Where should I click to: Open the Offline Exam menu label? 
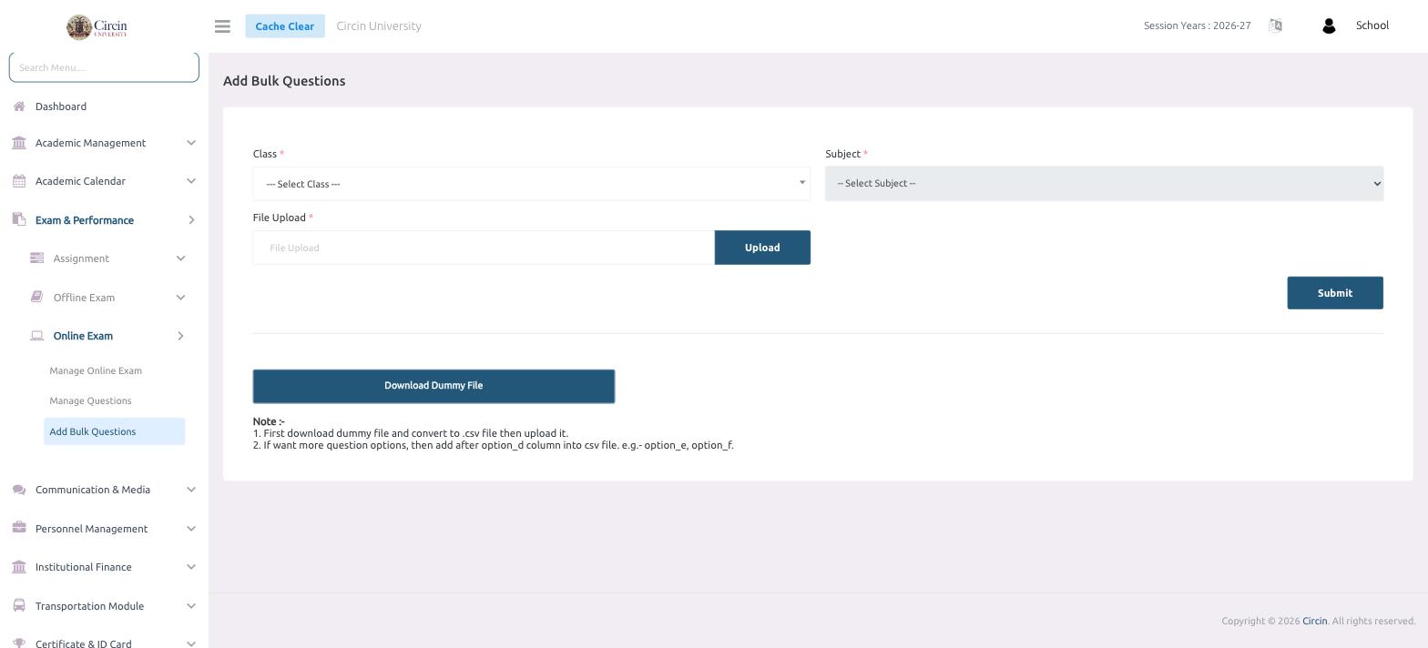pos(84,298)
